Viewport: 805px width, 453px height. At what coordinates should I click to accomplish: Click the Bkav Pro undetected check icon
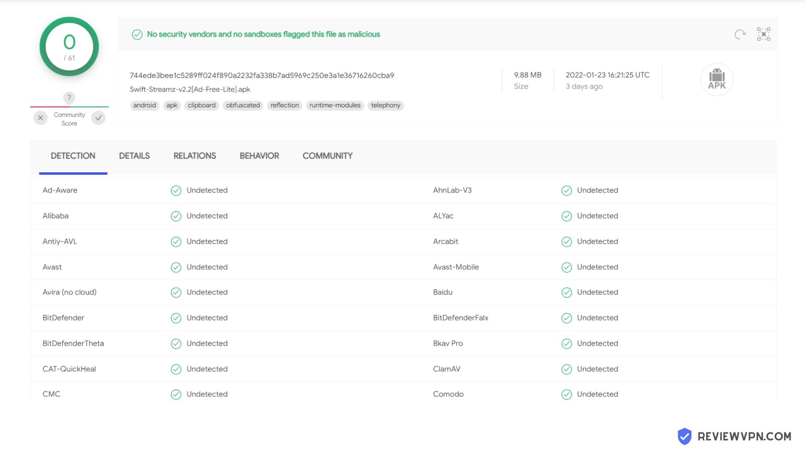pos(566,344)
